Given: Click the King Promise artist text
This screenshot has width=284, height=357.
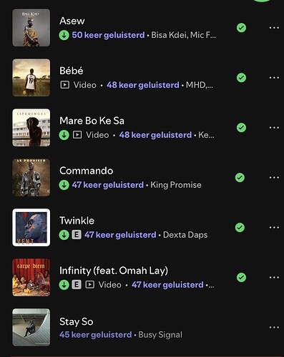Looking at the screenshot, I should (176, 185).
